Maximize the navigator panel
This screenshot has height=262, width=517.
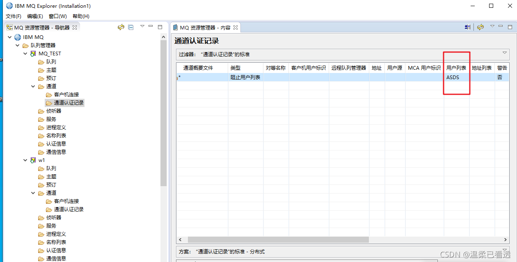160,27
